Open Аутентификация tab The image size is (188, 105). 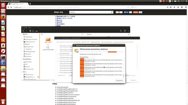coord(107,42)
